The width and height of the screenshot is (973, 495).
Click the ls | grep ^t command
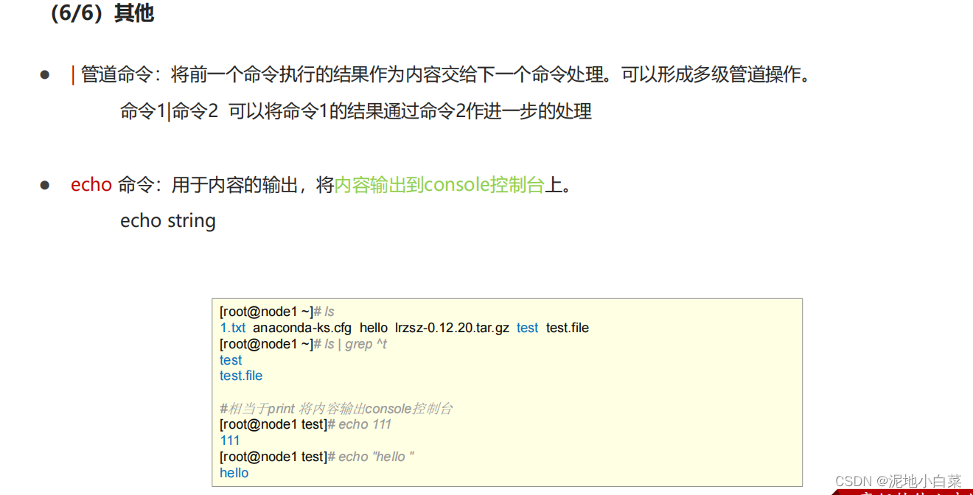[355, 344]
